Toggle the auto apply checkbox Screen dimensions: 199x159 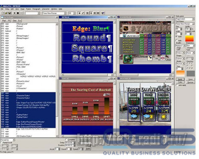(x=177, y=85)
